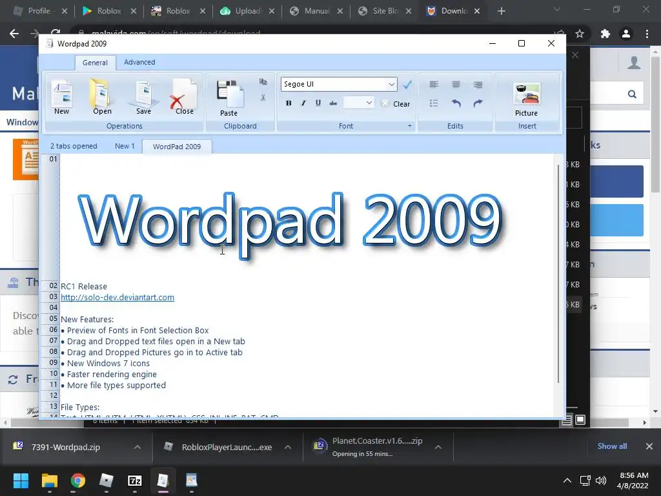Insert a bulleted list
661x496 pixels.
(434, 103)
